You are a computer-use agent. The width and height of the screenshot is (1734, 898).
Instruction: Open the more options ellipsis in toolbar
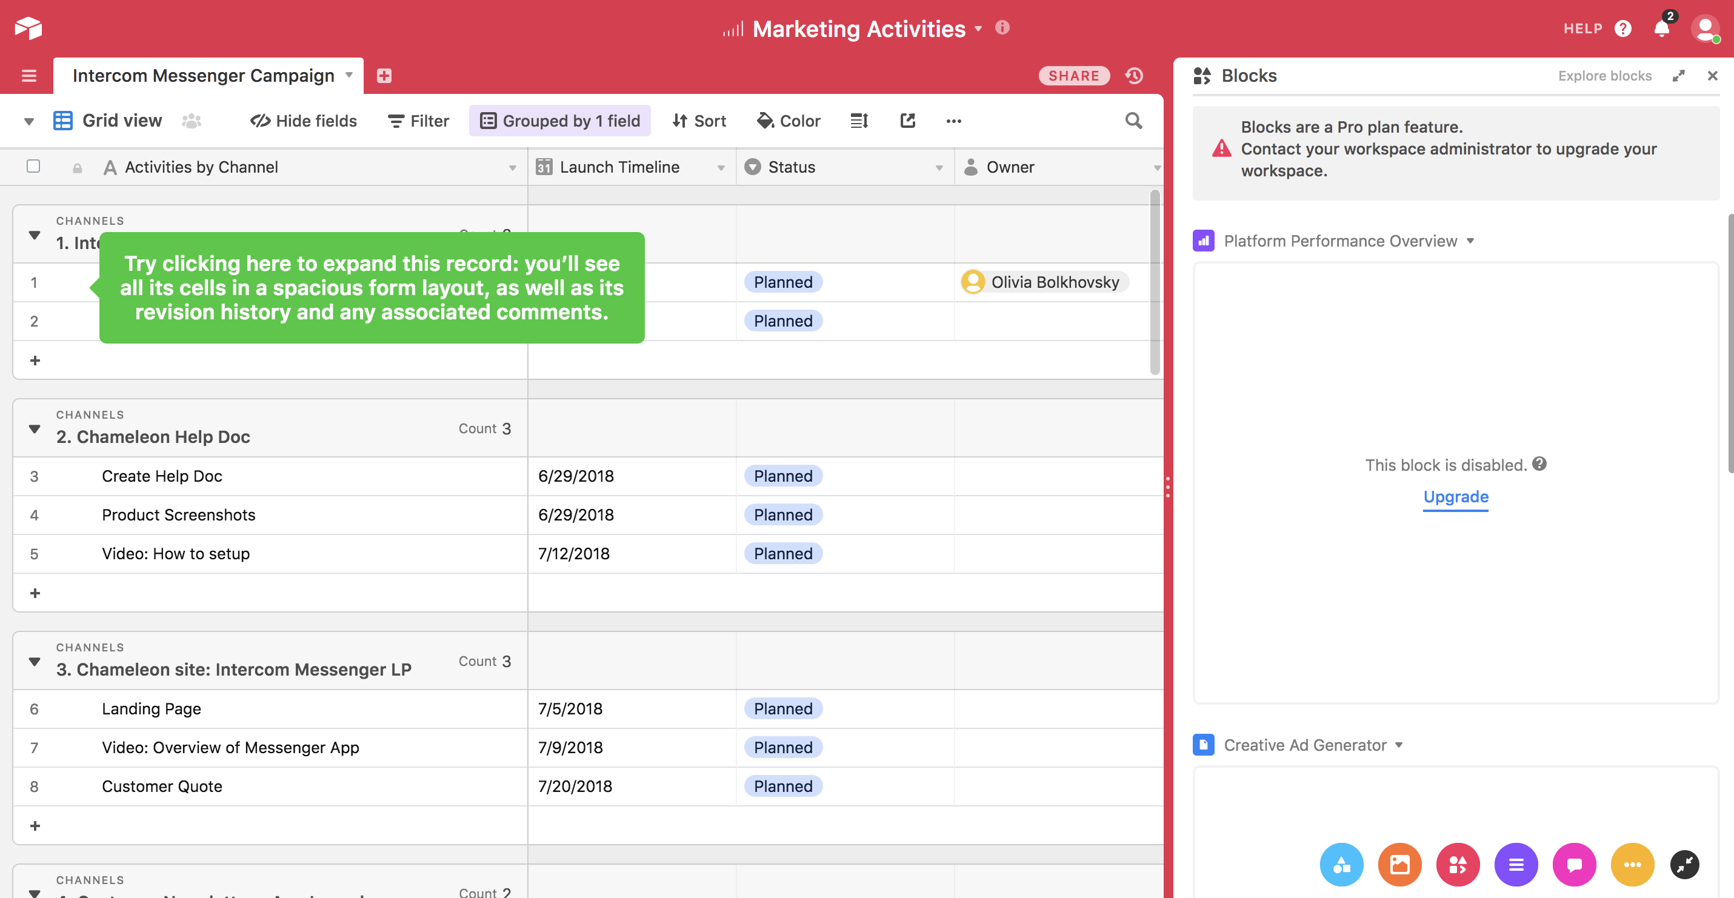[954, 121]
